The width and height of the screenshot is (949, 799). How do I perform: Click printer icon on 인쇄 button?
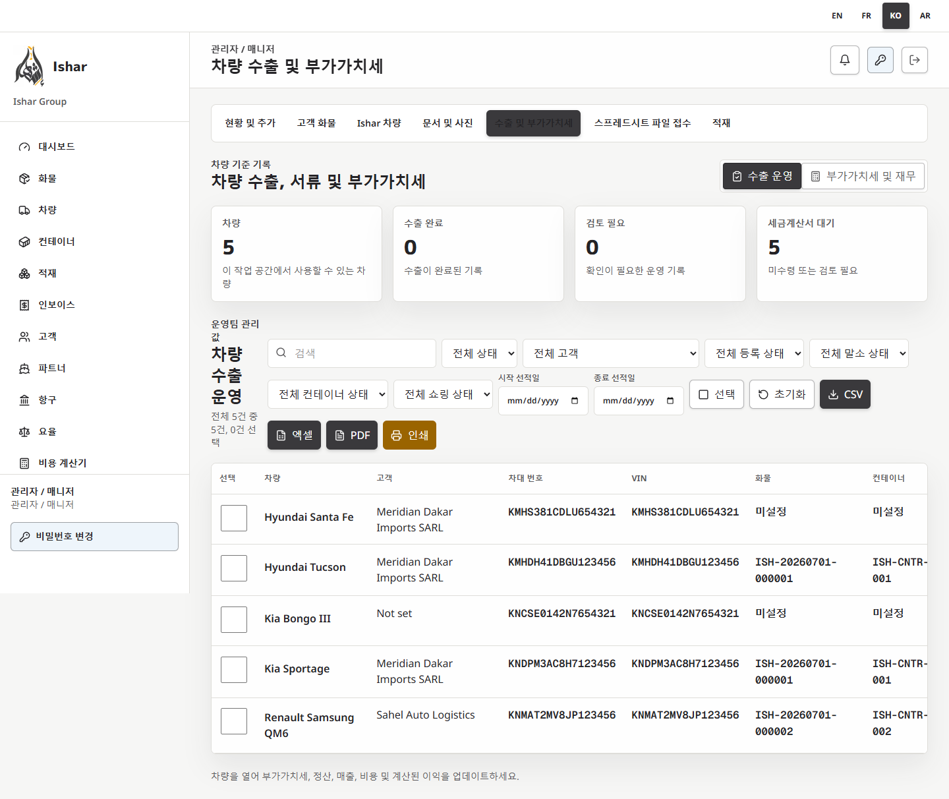point(396,435)
